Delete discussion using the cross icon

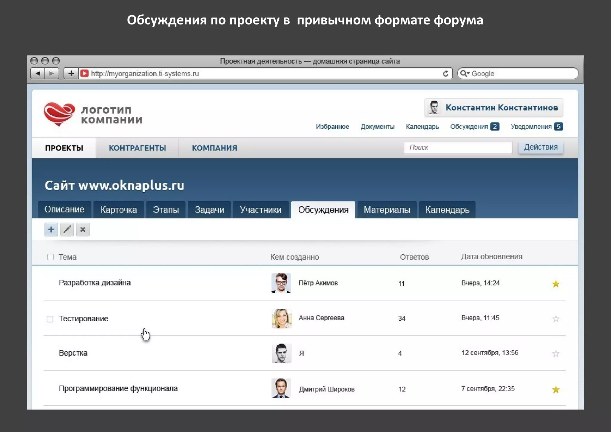83,230
